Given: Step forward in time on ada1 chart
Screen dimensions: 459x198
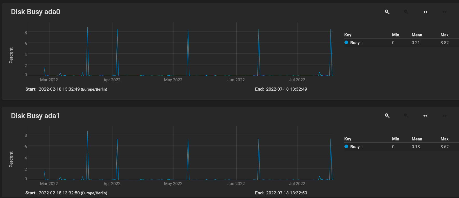Looking at the screenshot, I should point(444,116).
